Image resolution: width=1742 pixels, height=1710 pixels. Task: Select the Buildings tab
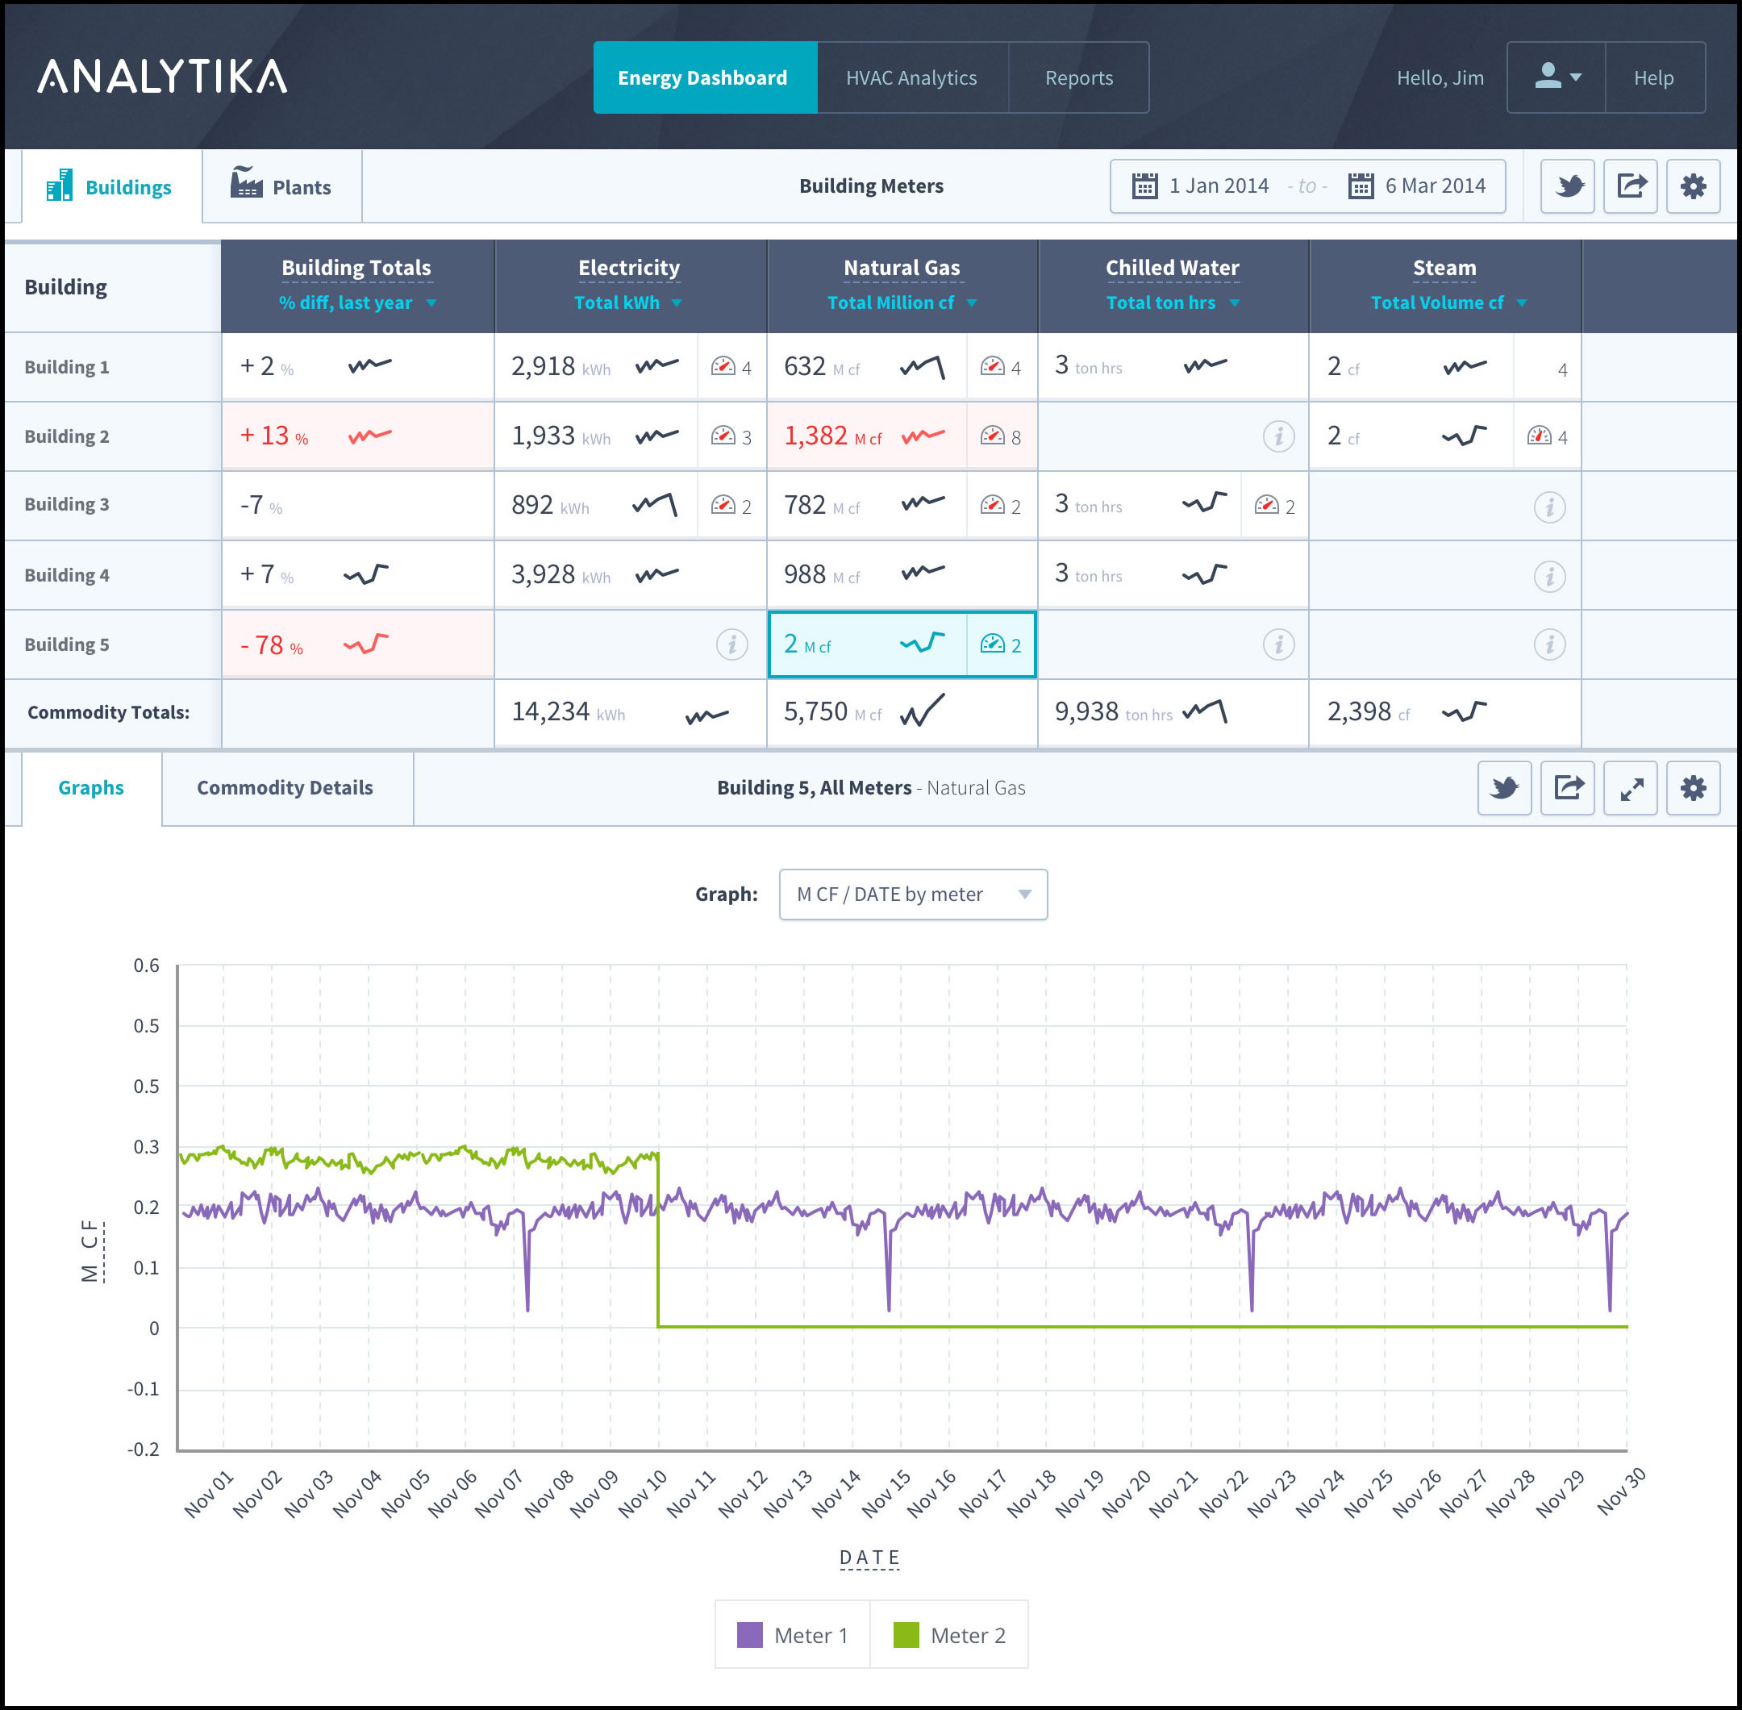[111, 187]
